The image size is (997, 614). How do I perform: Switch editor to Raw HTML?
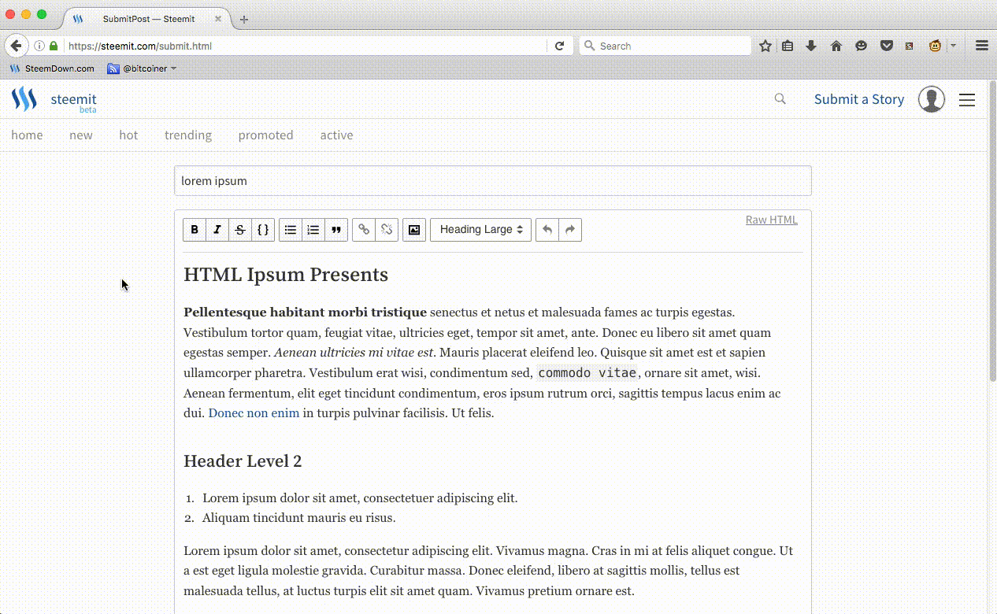pyautogui.click(x=771, y=220)
